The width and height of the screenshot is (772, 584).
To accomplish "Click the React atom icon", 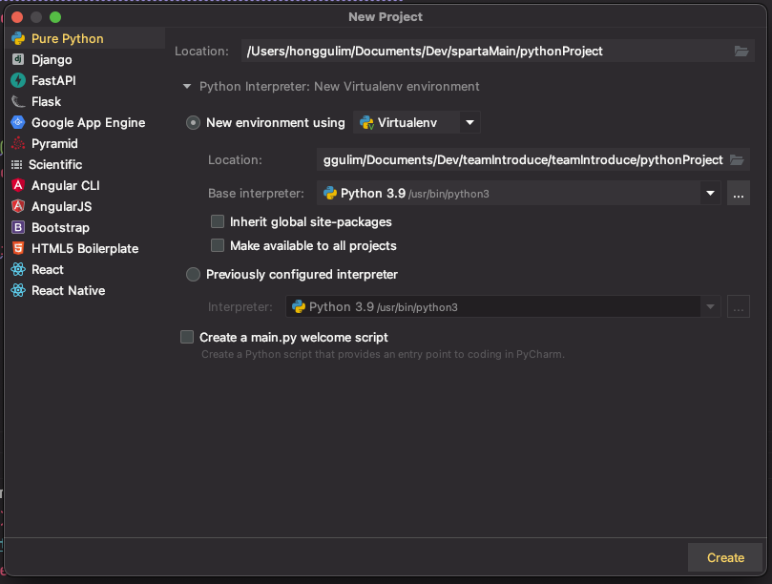I will click(x=18, y=269).
